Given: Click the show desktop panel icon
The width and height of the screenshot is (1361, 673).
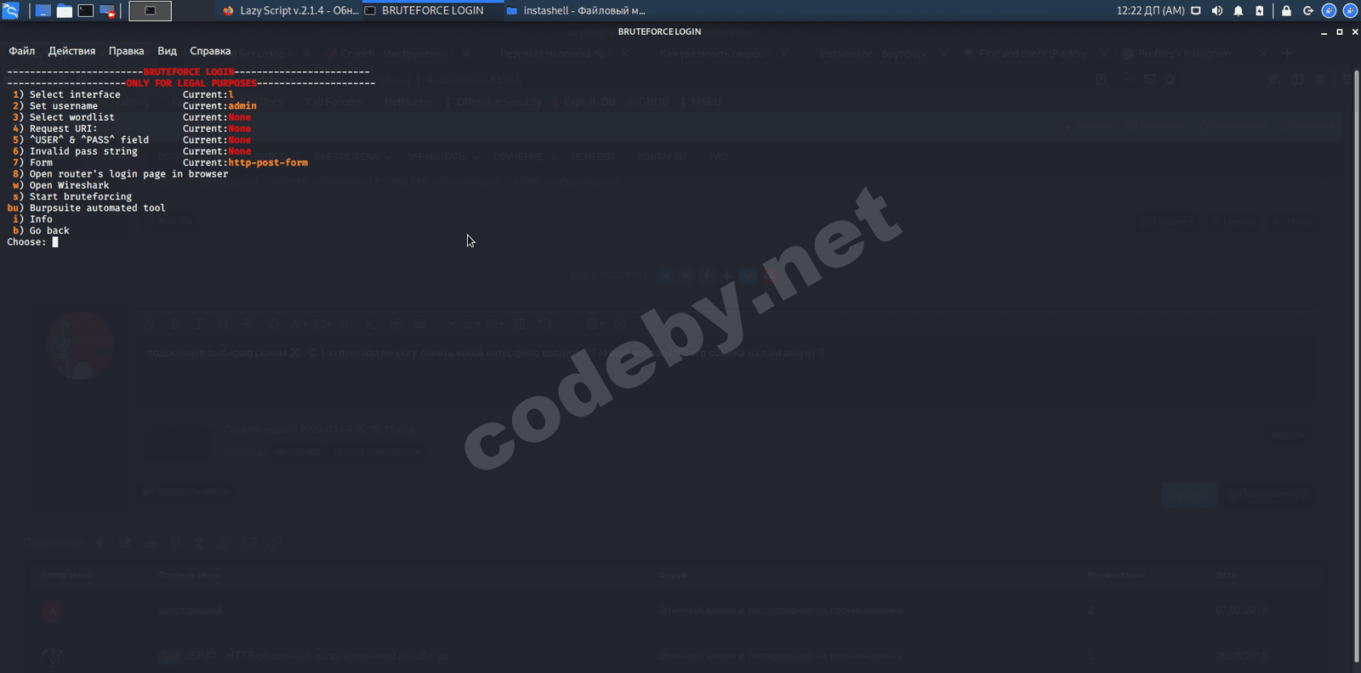Looking at the screenshot, I should (x=43, y=11).
